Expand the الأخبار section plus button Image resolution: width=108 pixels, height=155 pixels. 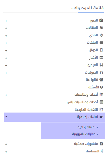click(6, 58)
